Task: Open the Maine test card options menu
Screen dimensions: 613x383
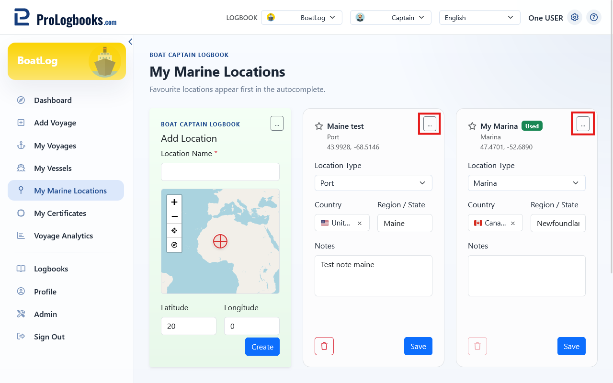Action: pos(430,124)
